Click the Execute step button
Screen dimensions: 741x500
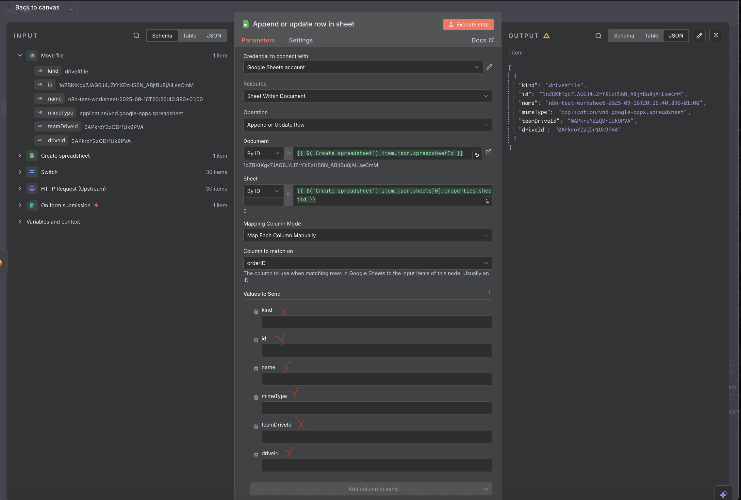pyautogui.click(x=468, y=24)
